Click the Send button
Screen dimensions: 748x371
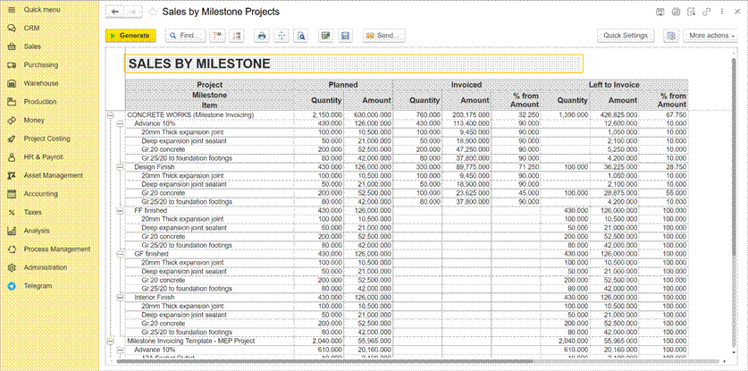coord(382,36)
